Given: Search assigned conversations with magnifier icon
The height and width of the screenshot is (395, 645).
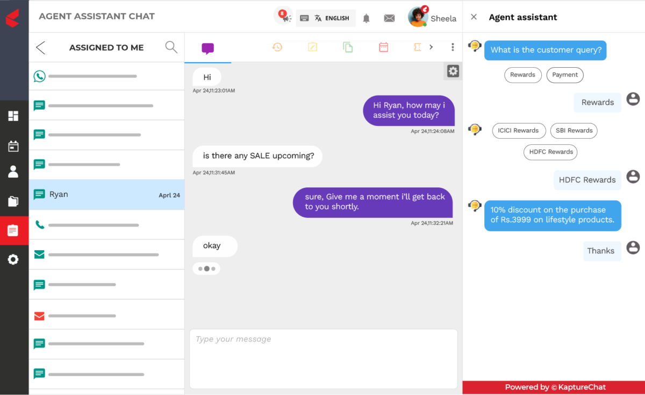Looking at the screenshot, I should point(171,47).
